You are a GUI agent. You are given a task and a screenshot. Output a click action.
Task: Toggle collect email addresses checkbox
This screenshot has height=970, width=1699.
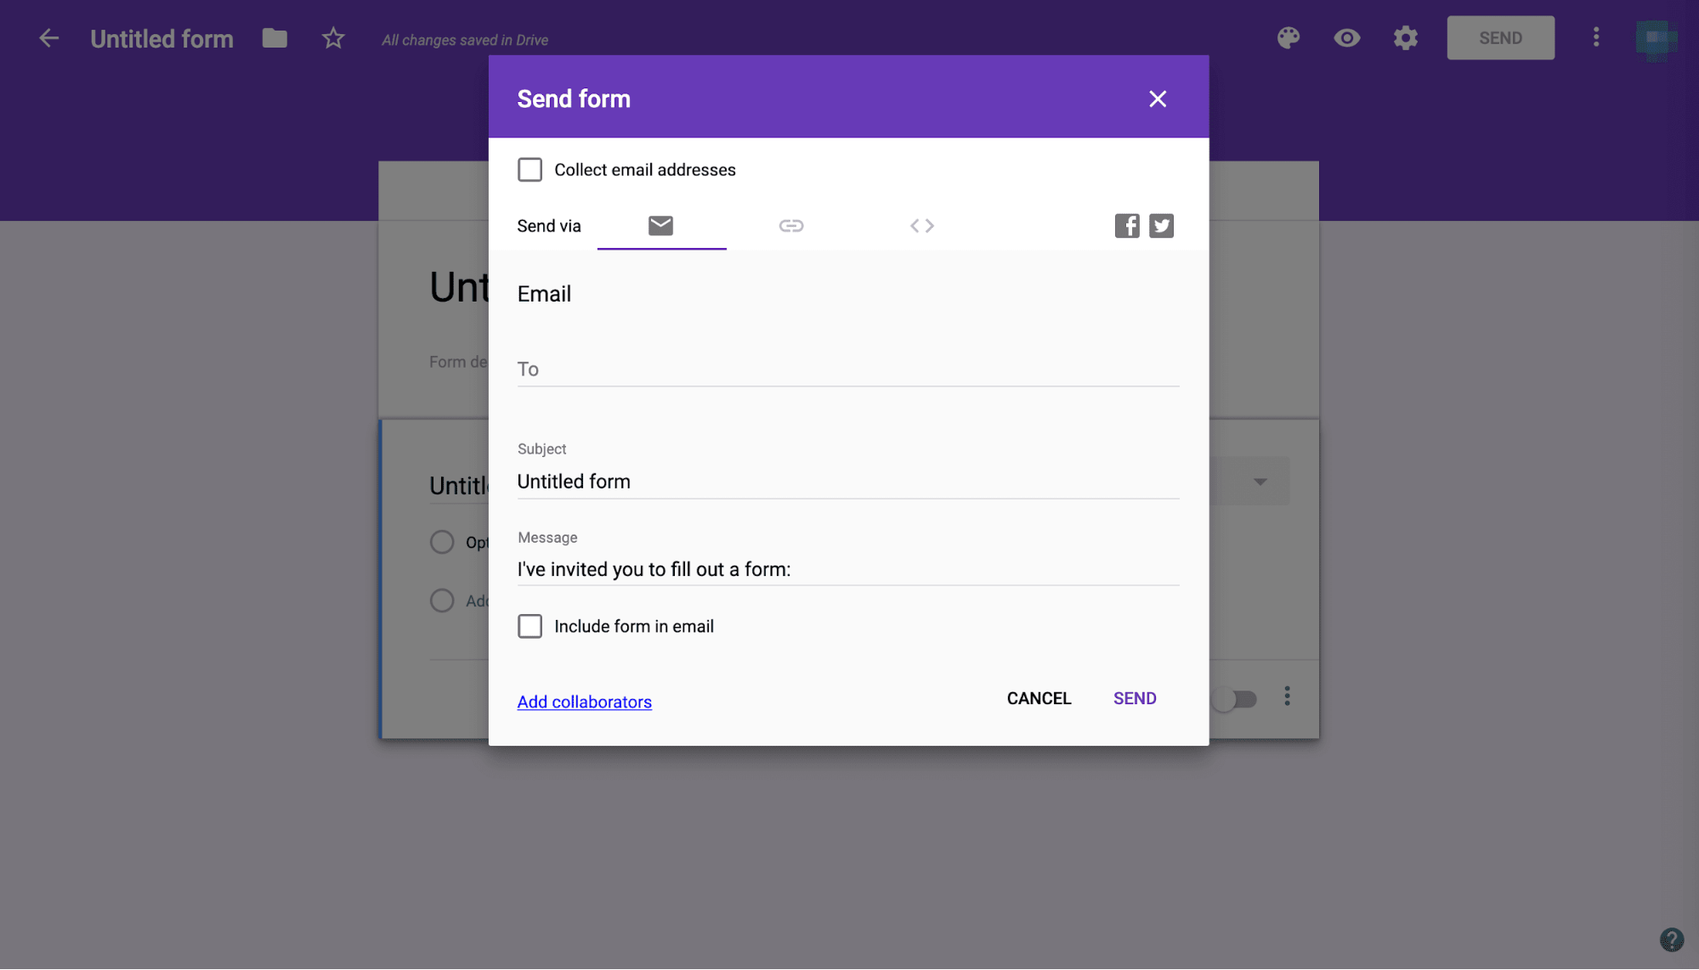click(x=530, y=169)
